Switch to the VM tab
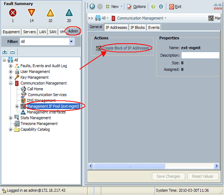 (62, 32)
